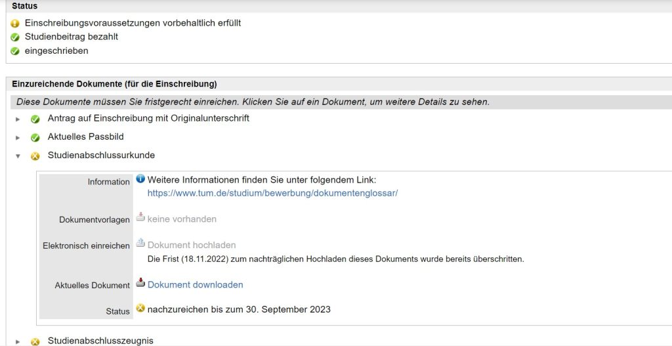This screenshot has height=346, width=672.
Task: Click the blue information icon
Action: (140, 179)
